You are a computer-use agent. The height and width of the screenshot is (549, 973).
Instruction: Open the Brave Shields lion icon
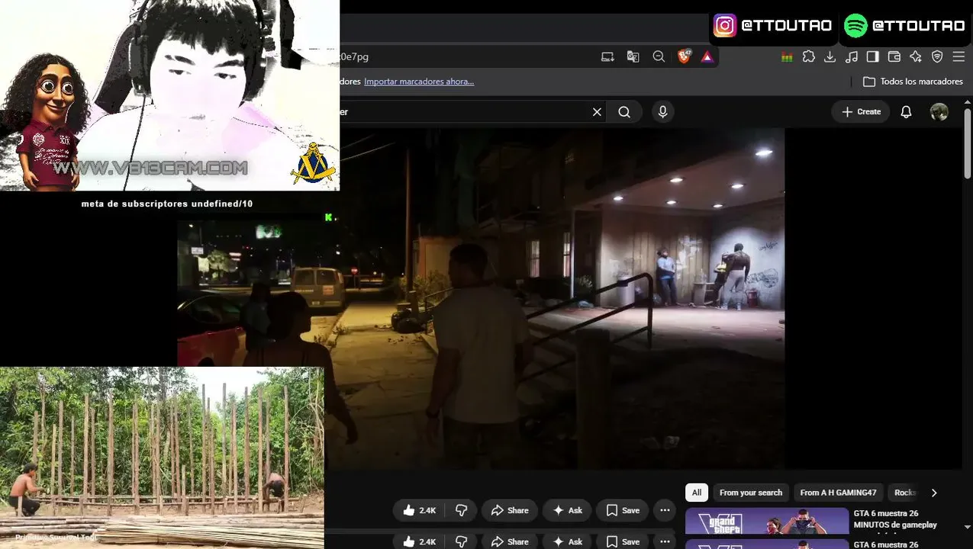click(x=684, y=56)
